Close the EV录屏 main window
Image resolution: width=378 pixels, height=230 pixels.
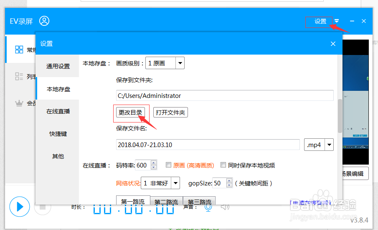[364, 21]
